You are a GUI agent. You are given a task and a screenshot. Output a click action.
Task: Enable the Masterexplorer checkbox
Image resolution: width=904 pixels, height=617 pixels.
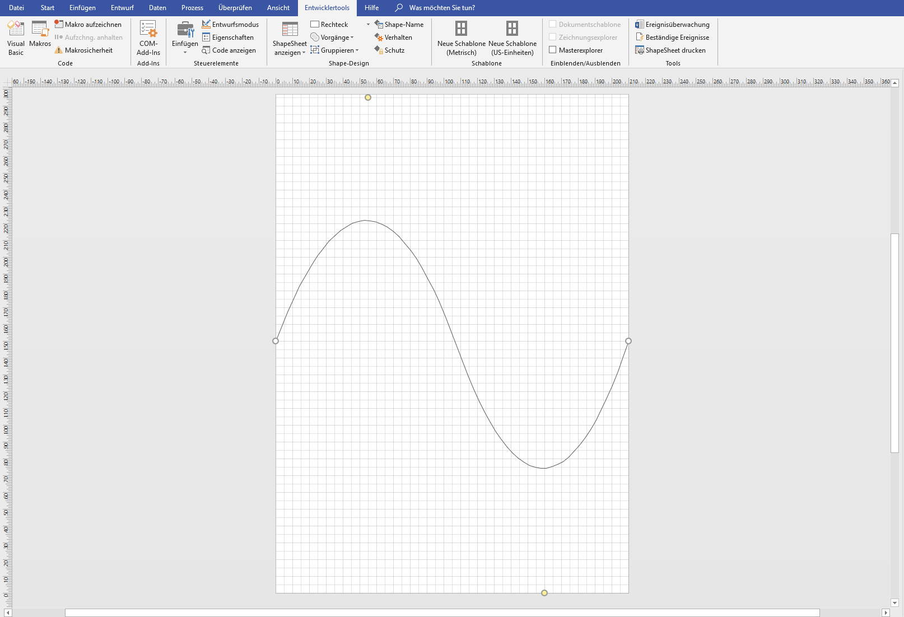tap(553, 50)
